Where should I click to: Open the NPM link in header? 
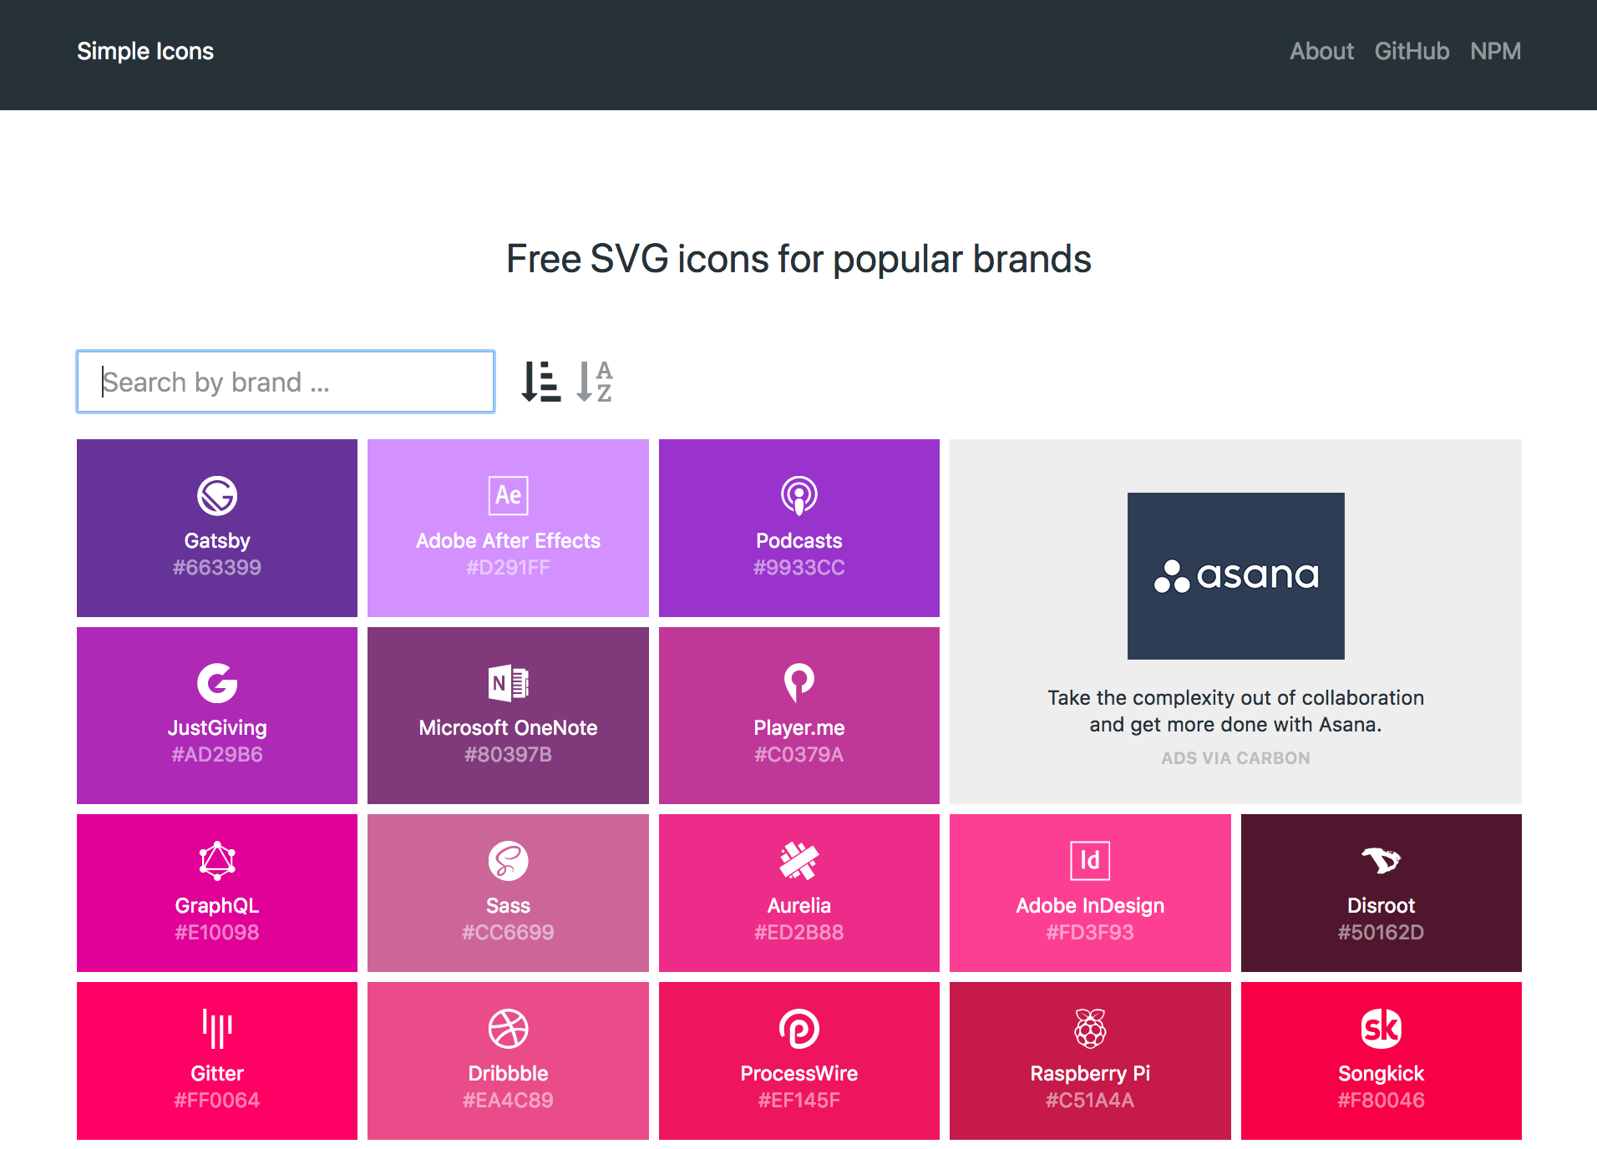click(x=1495, y=51)
